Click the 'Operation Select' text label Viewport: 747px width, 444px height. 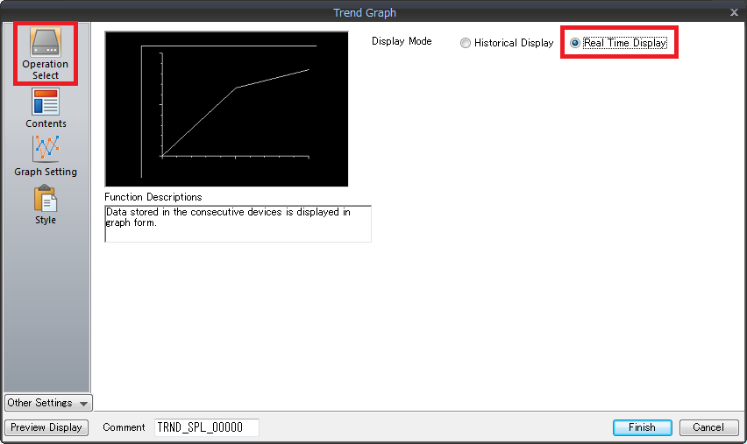point(46,70)
